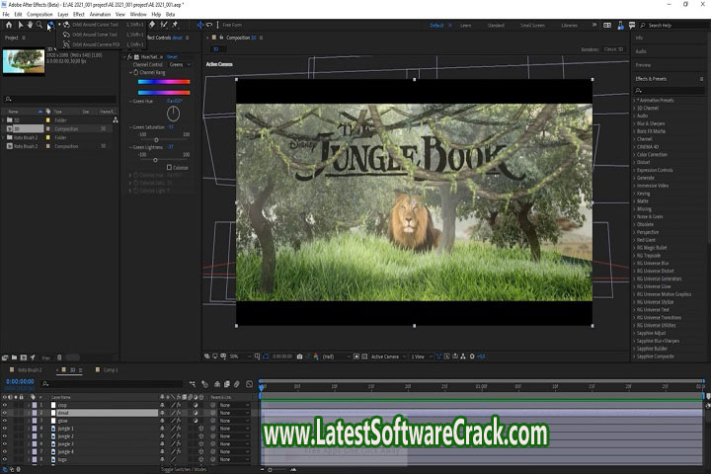
Task: Hide the glow layer eye toggle
Action: [x=5, y=421]
